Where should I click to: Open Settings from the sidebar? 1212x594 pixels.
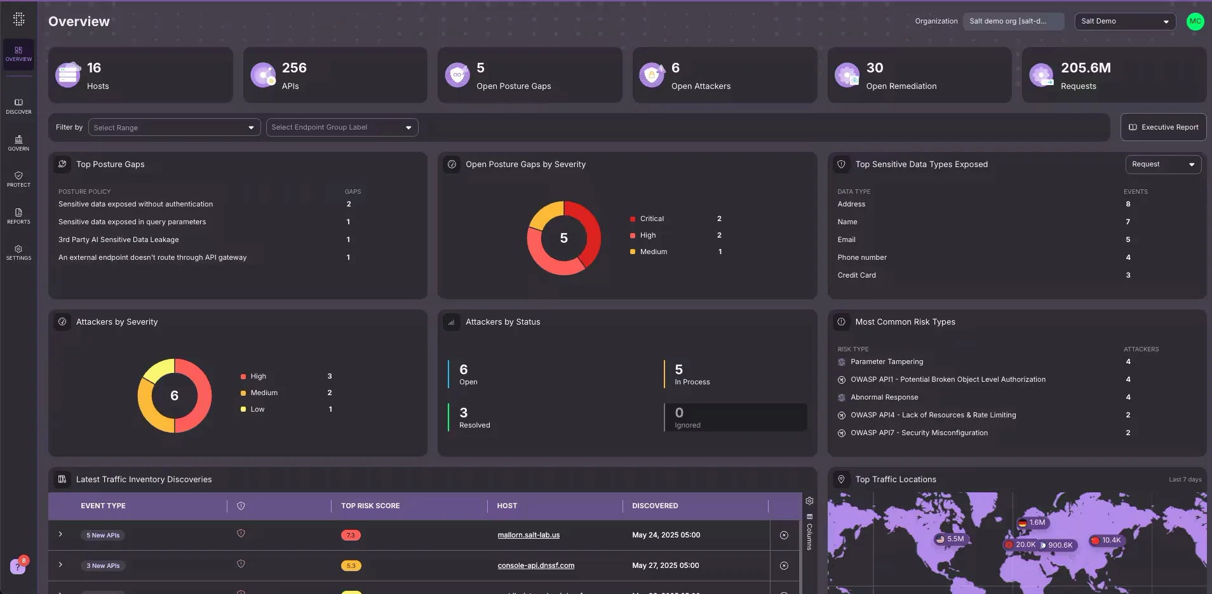18,252
